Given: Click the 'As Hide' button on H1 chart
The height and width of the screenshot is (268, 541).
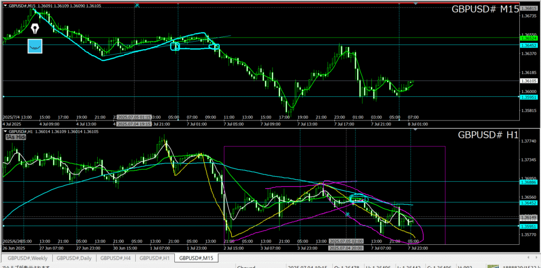Looking at the screenshot, I should point(16,137).
